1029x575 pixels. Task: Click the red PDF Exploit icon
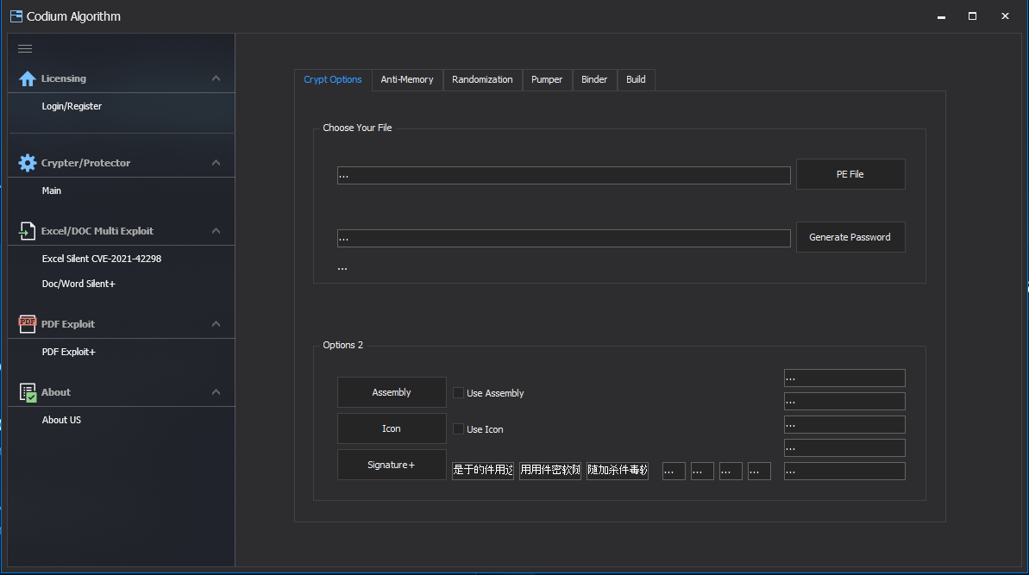27,323
